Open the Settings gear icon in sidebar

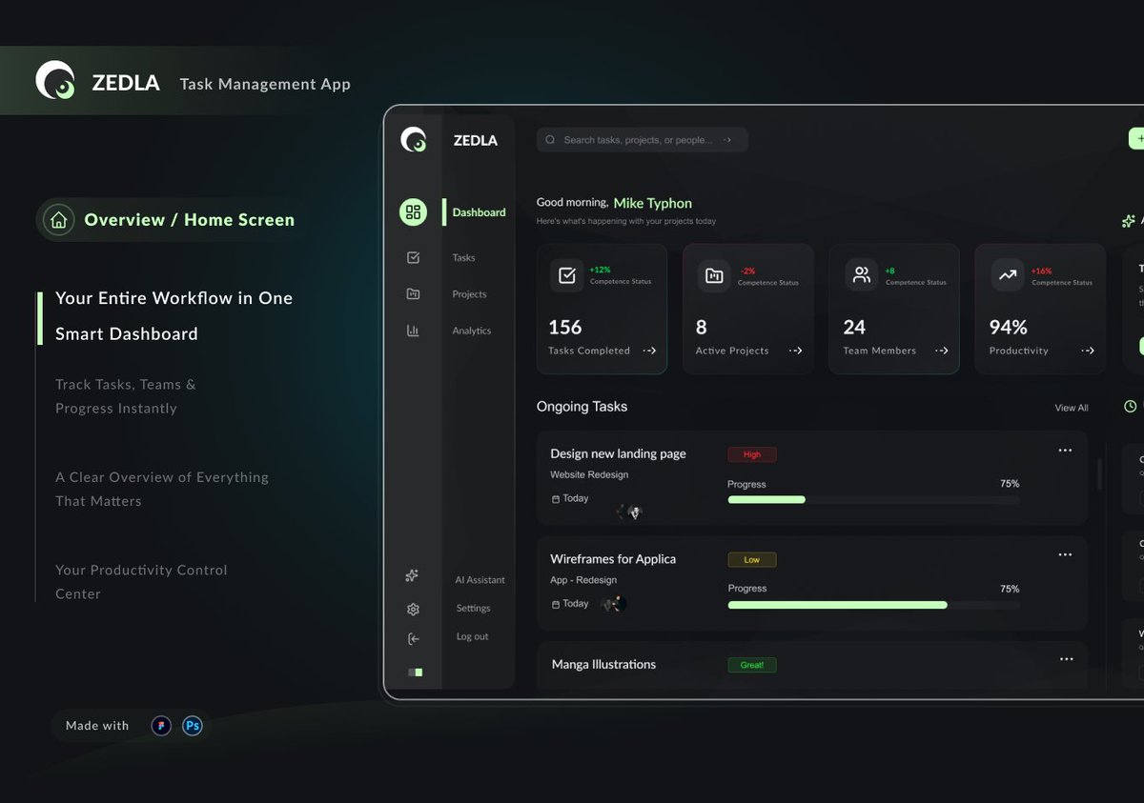(x=412, y=609)
